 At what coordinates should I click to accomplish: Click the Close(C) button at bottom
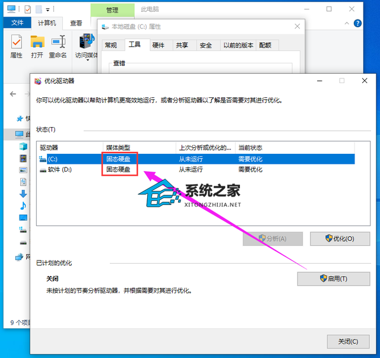[x=349, y=341]
